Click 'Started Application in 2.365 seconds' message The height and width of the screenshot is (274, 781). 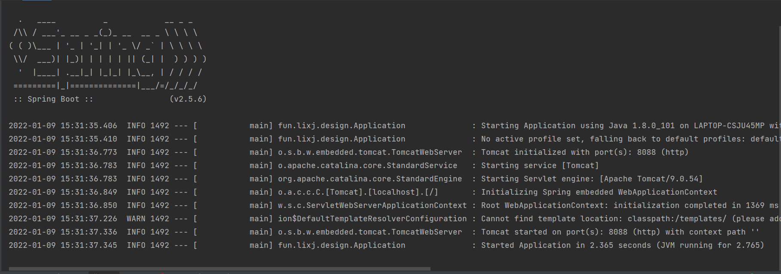tap(622, 245)
